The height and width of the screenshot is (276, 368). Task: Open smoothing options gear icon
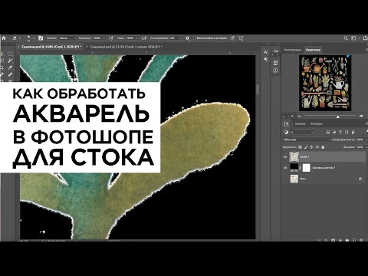188,38
